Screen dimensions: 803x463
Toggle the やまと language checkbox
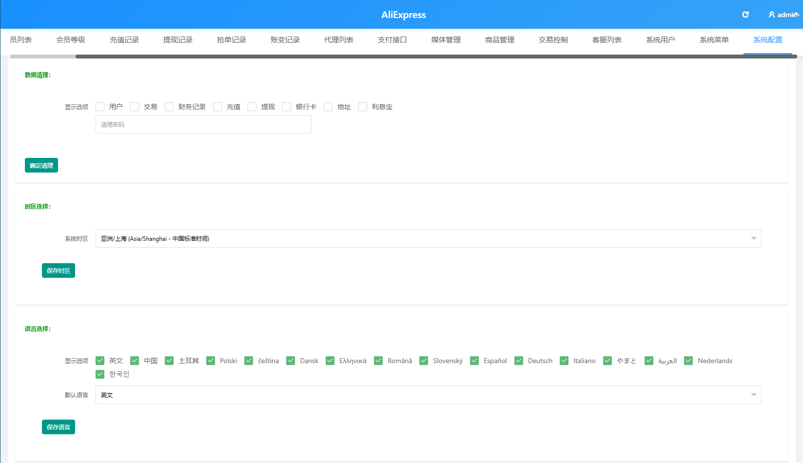coord(607,361)
